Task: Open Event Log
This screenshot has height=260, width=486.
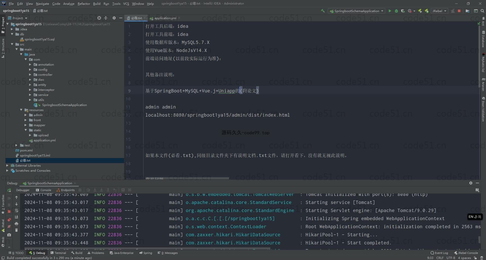Action: [439, 253]
